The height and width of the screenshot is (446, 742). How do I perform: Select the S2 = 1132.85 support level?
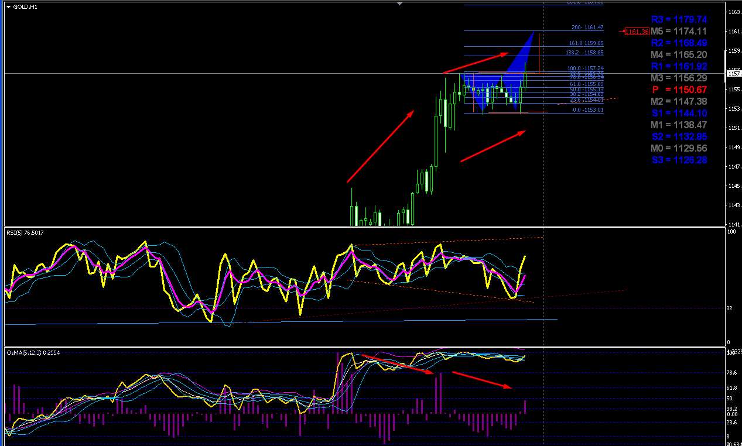click(679, 136)
